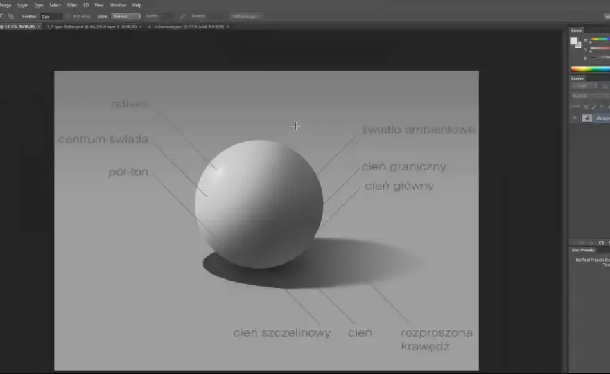Open the Filter menu
This screenshot has height=374, width=610.
coord(72,5)
